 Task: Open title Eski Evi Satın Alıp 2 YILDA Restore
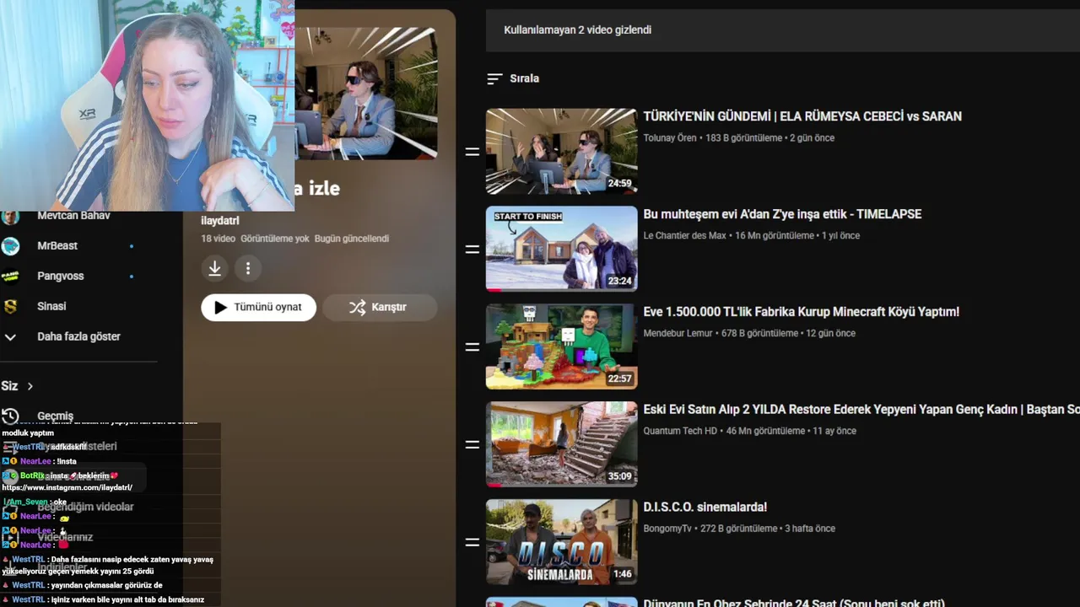(861, 410)
